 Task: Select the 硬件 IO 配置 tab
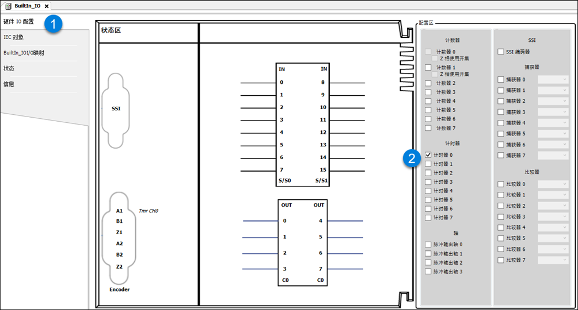pos(18,22)
